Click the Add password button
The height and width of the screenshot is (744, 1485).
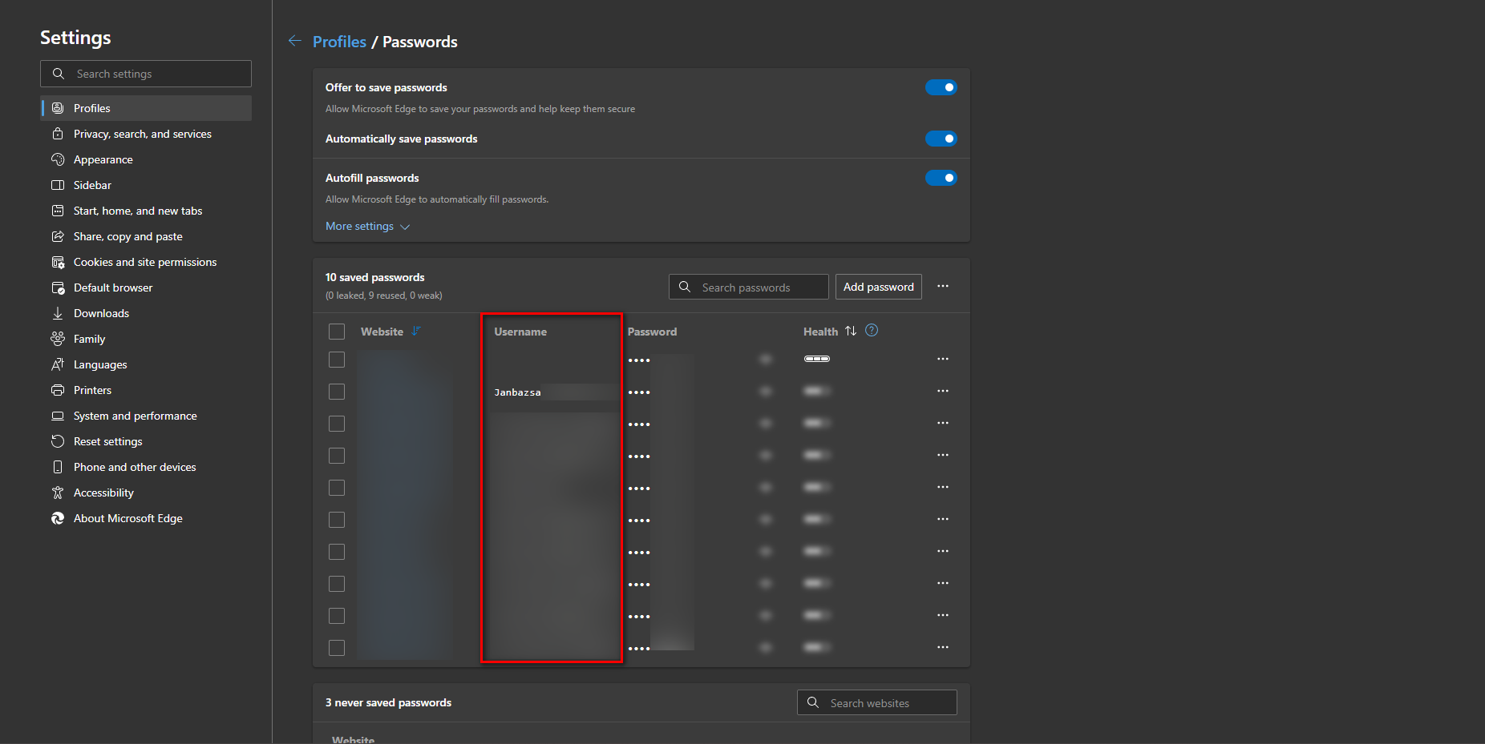point(879,287)
